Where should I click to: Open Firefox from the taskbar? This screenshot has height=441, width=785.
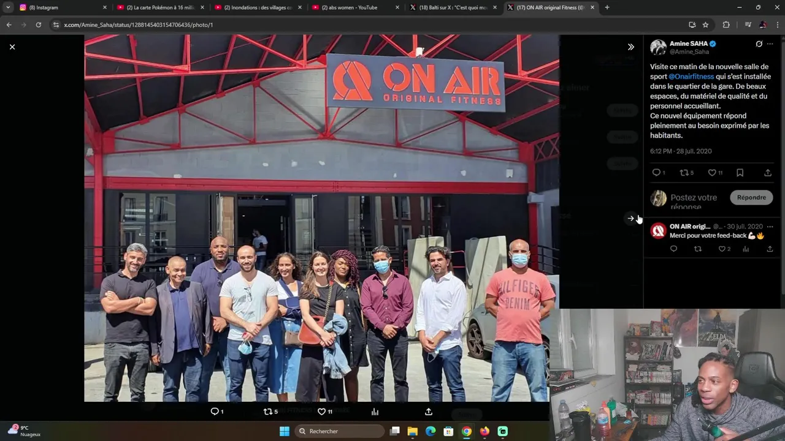484,431
